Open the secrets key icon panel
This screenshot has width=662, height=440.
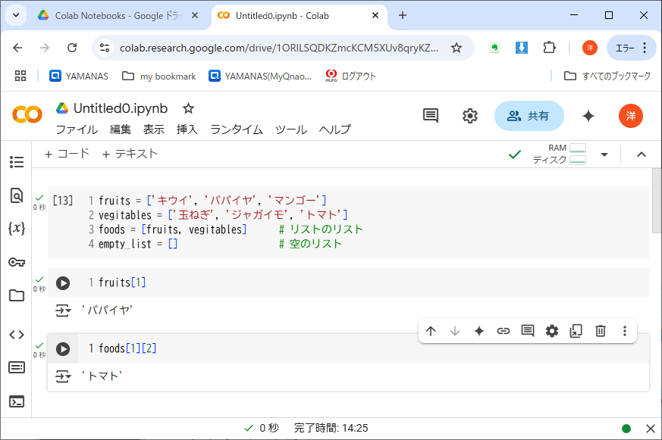pyautogui.click(x=17, y=262)
